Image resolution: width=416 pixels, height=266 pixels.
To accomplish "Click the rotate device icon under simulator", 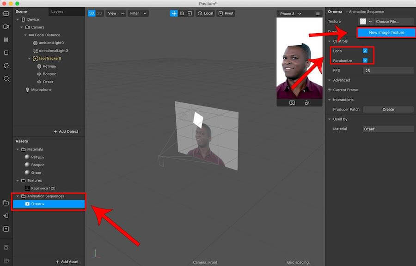I will (307, 102).
